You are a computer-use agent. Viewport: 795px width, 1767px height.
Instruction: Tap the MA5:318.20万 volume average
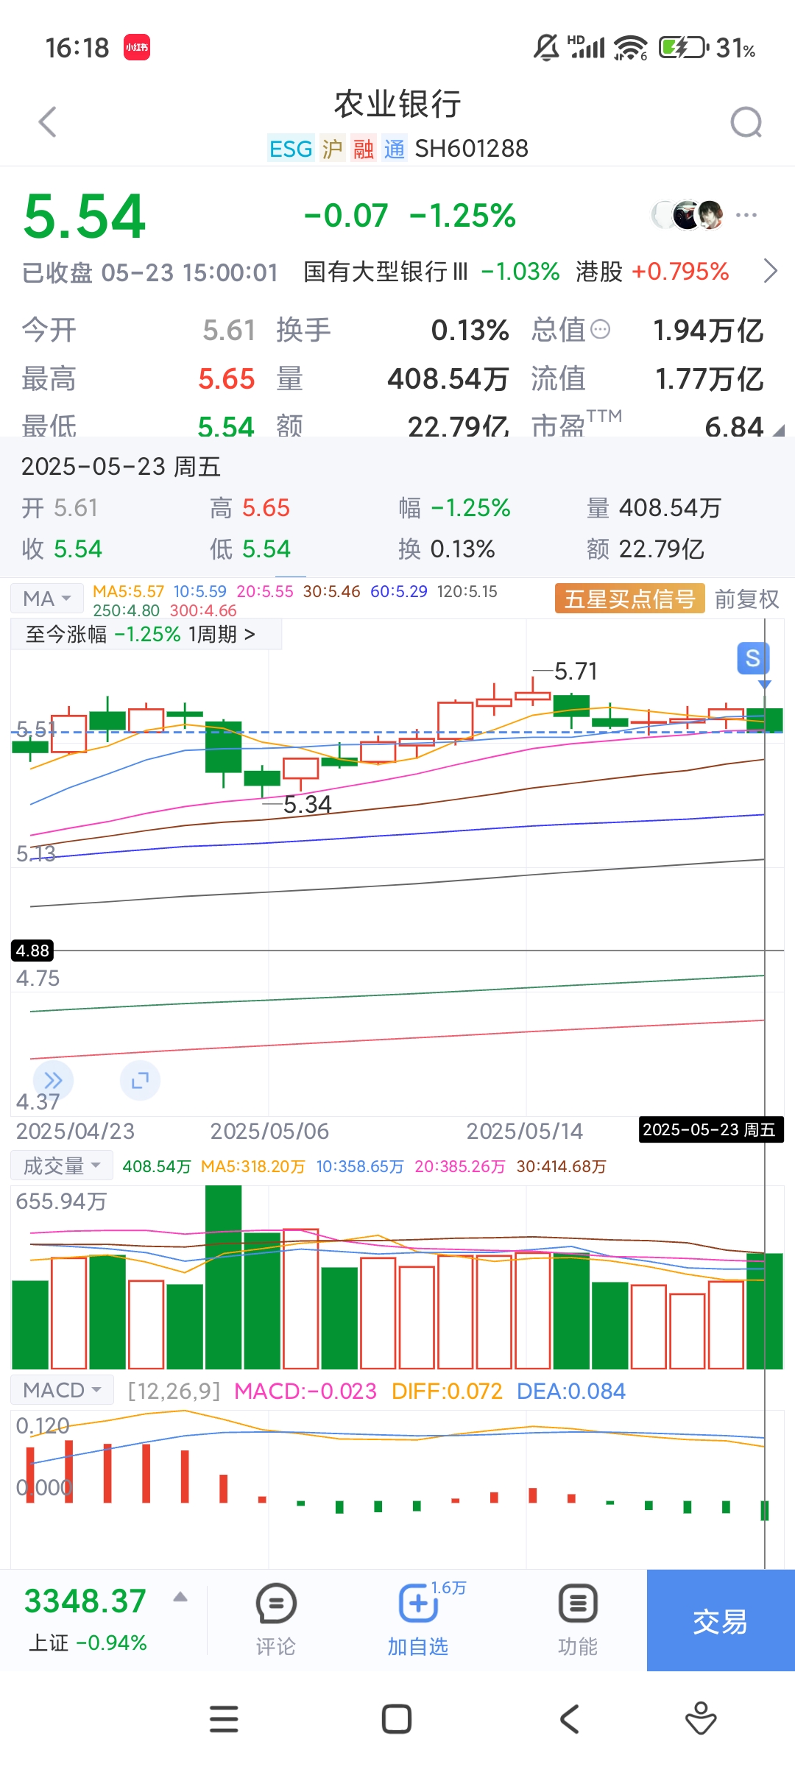pos(252,1167)
